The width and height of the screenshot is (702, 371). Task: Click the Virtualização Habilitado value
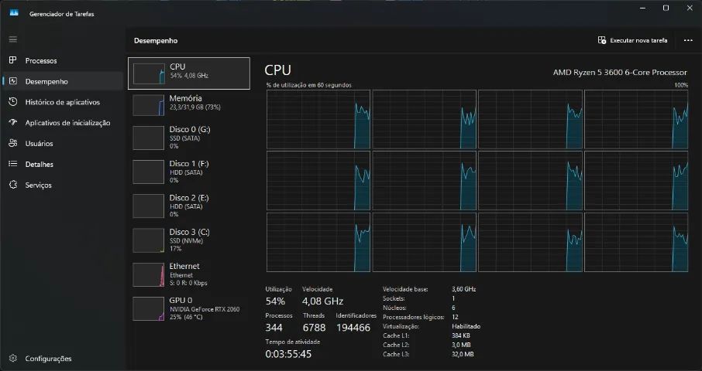[466, 326]
